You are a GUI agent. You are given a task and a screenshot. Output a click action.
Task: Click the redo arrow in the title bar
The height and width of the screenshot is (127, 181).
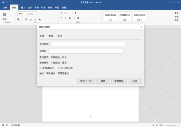click(x=10, y=2)
